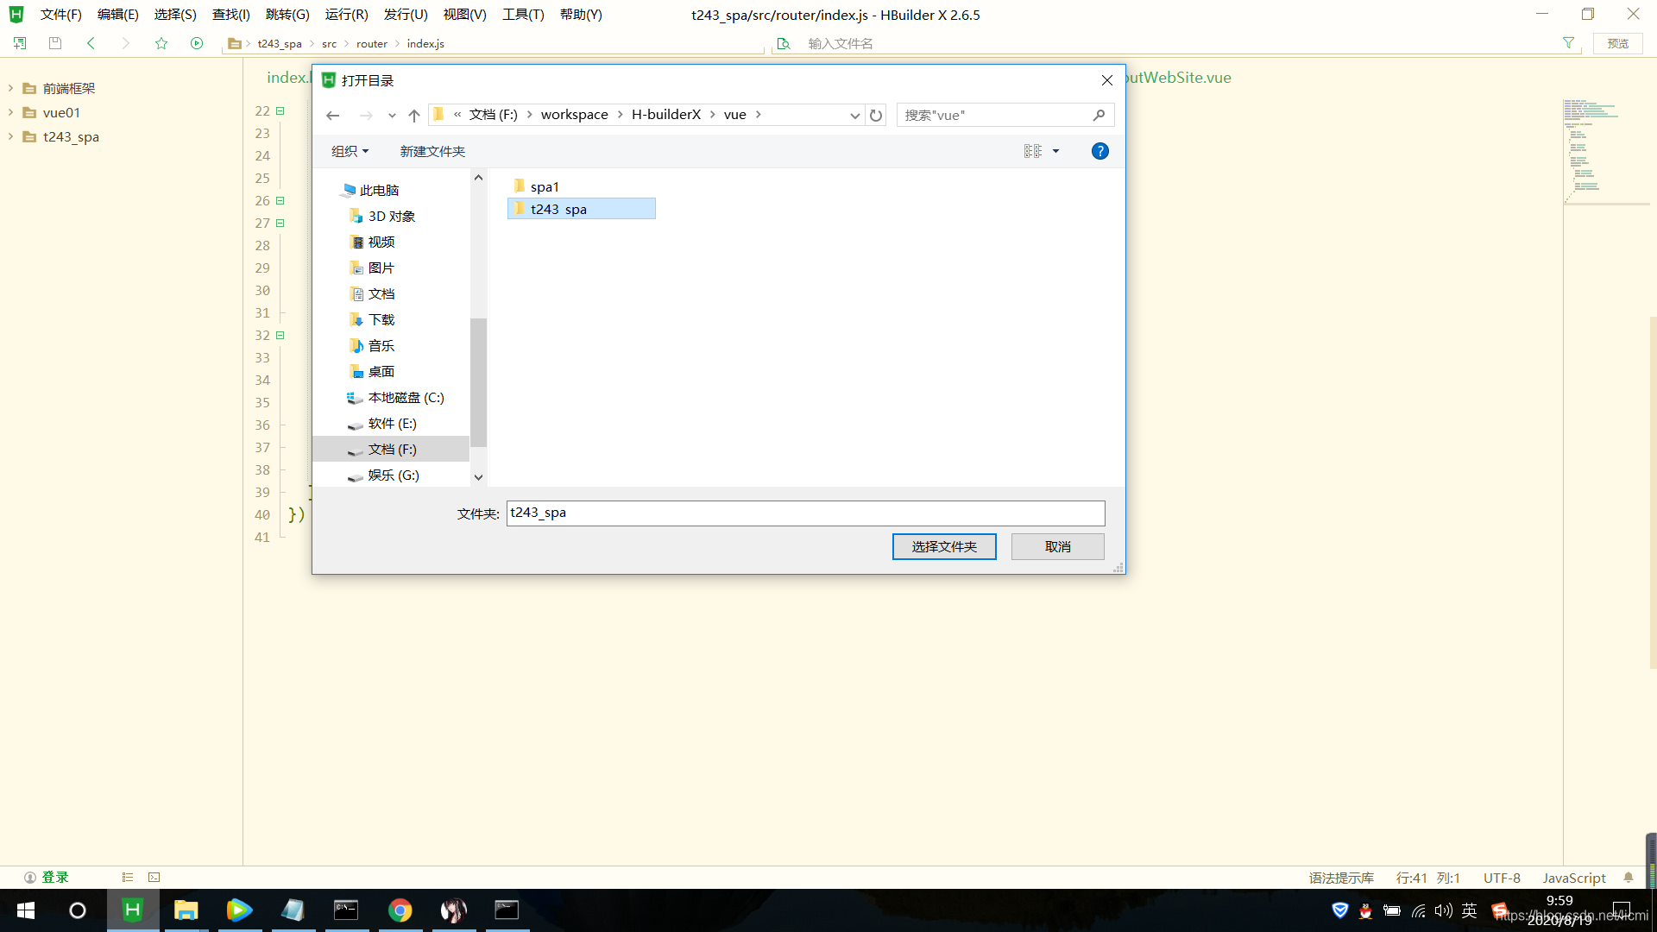Viewport: 1657px width, 932px height.
Task: Open the 选择(S) menu
Action: click(175, 15)
